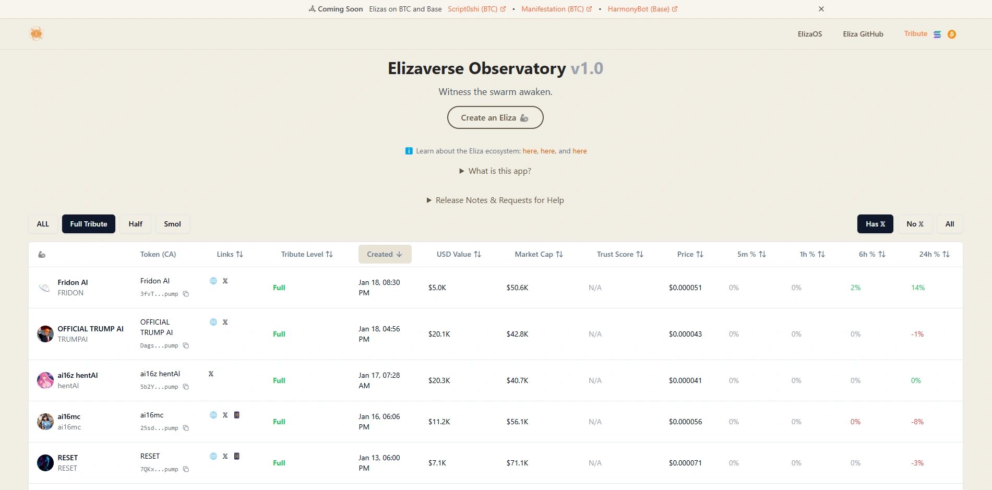The width and height of the screenshot is (992, 490).
Task: Copy OFFICIAL TRUMP AI address Dags...pump
Action: point(186,346)
